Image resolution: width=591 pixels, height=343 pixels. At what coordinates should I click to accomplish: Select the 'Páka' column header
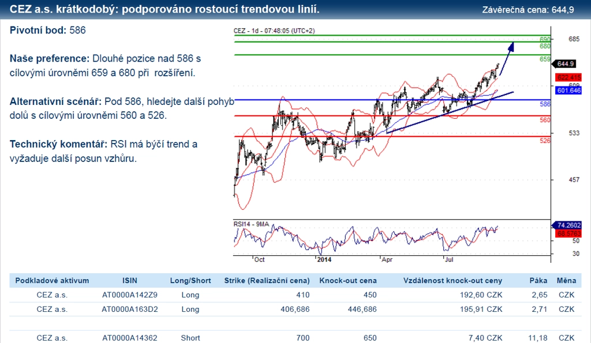pyautogui.click(x=538, y=281)
